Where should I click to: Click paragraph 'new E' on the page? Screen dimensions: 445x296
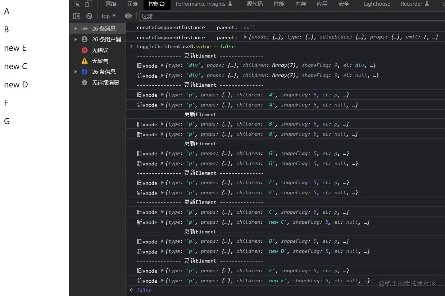pyautogui.click(x=15, y=48)
